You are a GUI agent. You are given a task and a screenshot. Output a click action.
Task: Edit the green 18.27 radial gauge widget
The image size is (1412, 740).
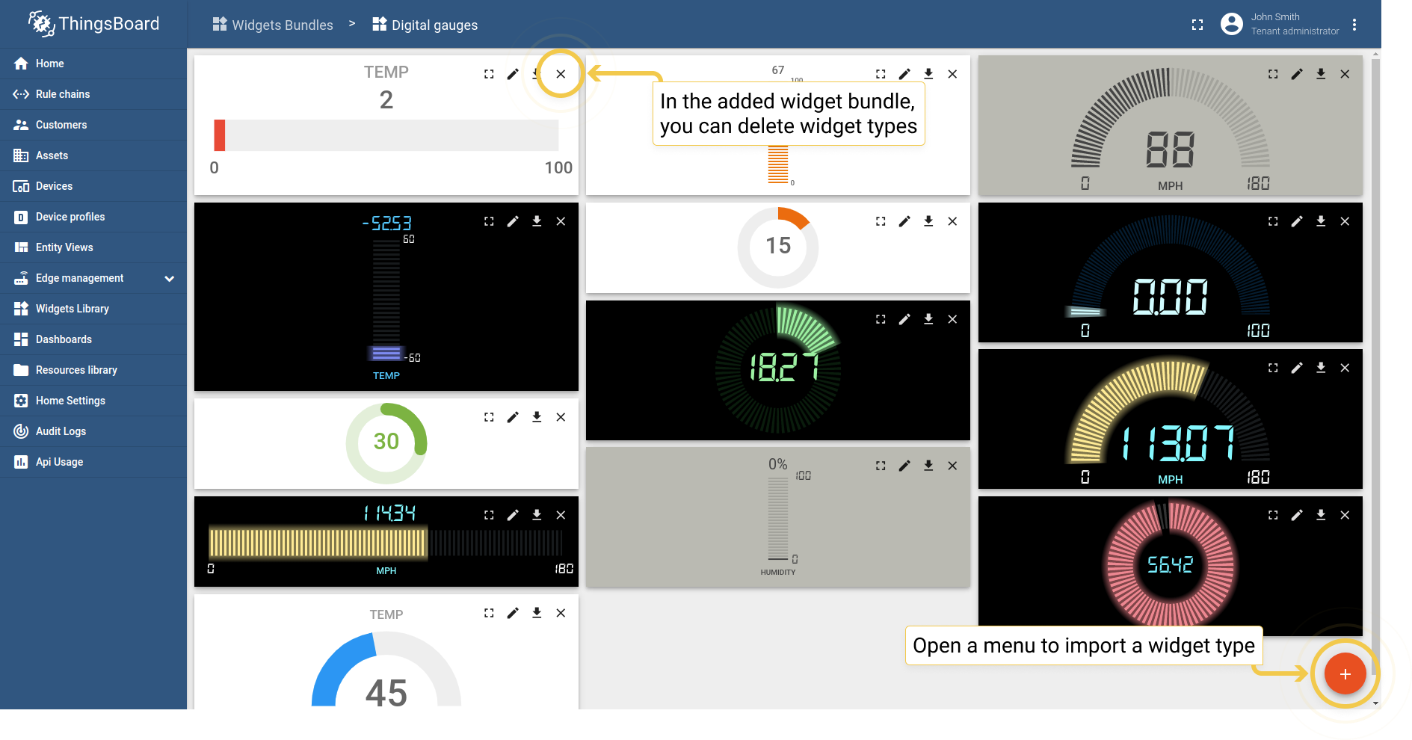click(x=904, y=319)
